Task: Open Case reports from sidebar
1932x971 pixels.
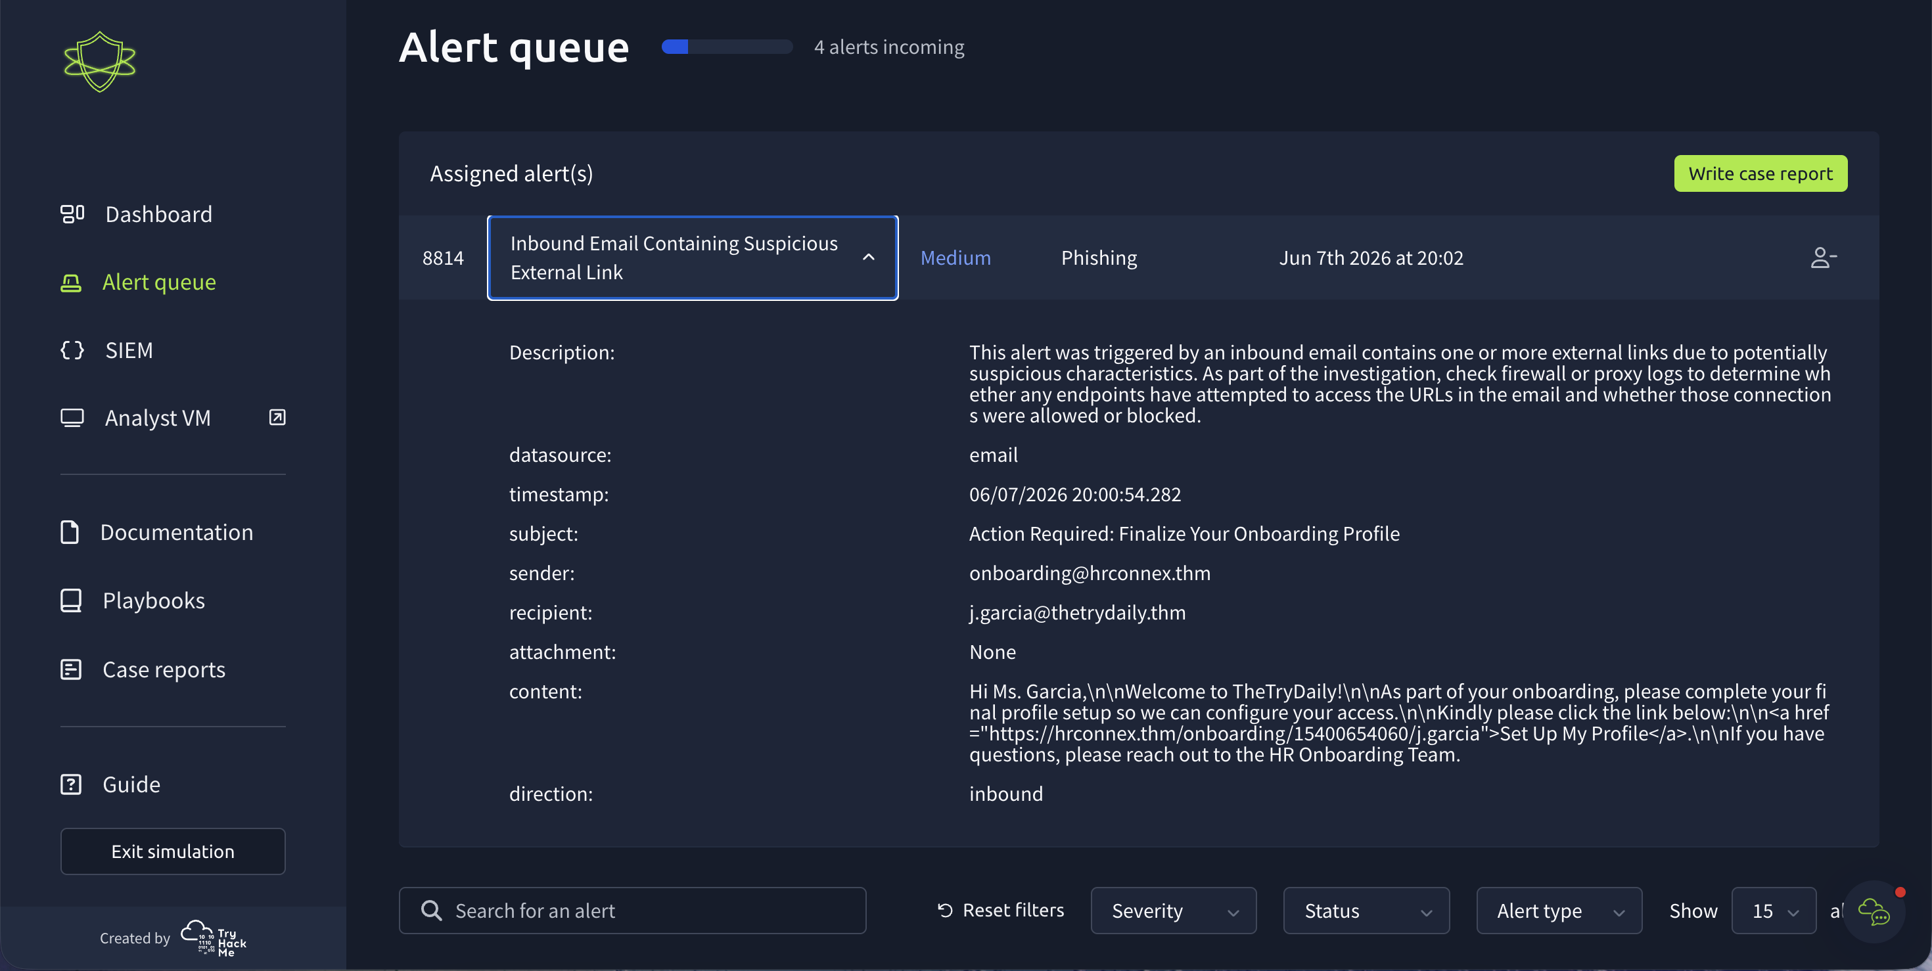Action: 164,669
